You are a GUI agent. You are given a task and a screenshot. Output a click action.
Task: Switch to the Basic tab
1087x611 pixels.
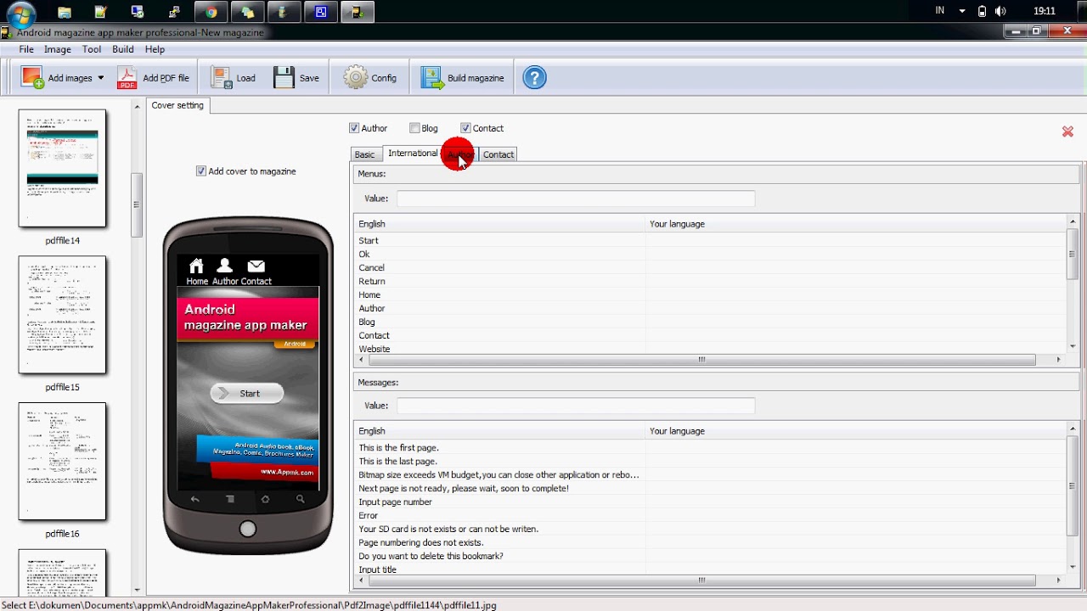[x=364, y=154]
